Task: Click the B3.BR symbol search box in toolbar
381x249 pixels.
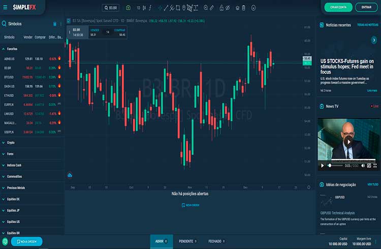Action: tap(111, 8)
